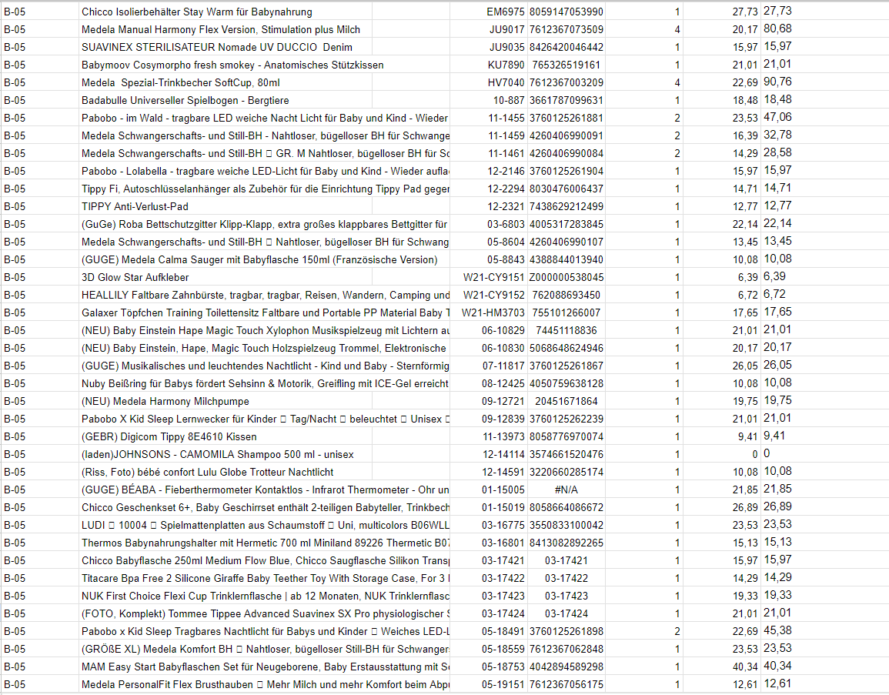The height and width of the screenshot is (695, 889).
Task: Select SKU cell 'KU7890'
Action: [x=489, y=65]
